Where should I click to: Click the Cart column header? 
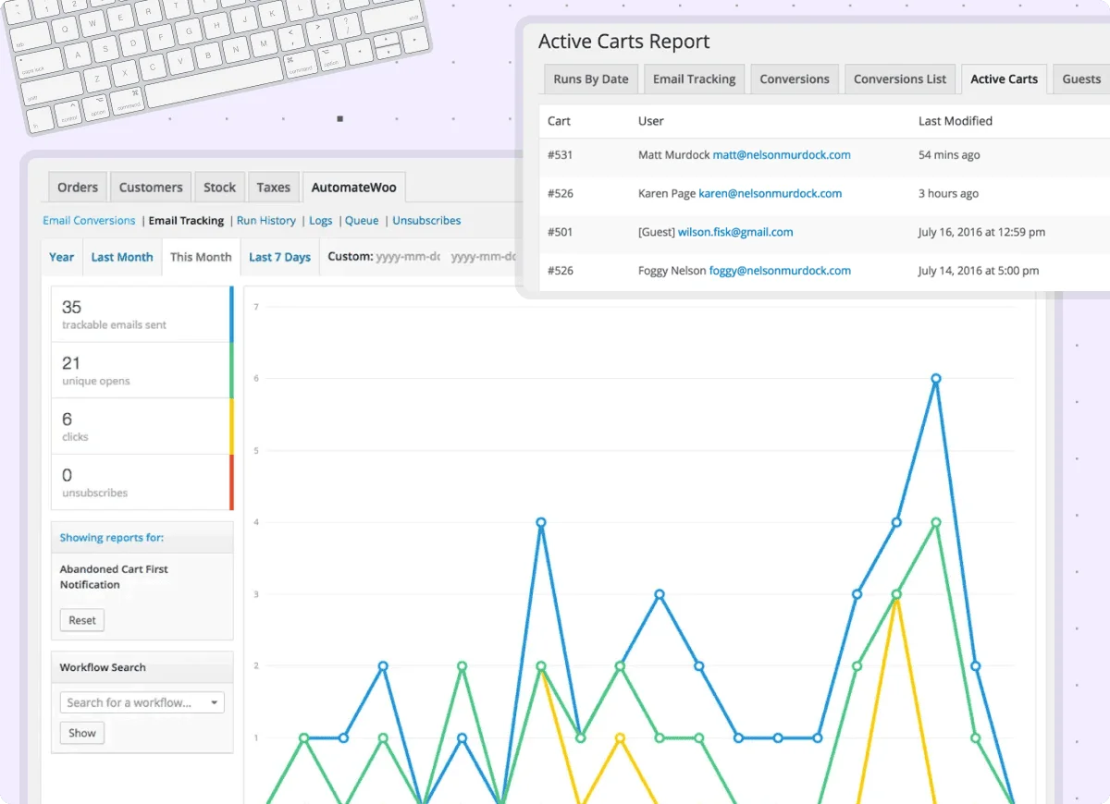[560, 121]
